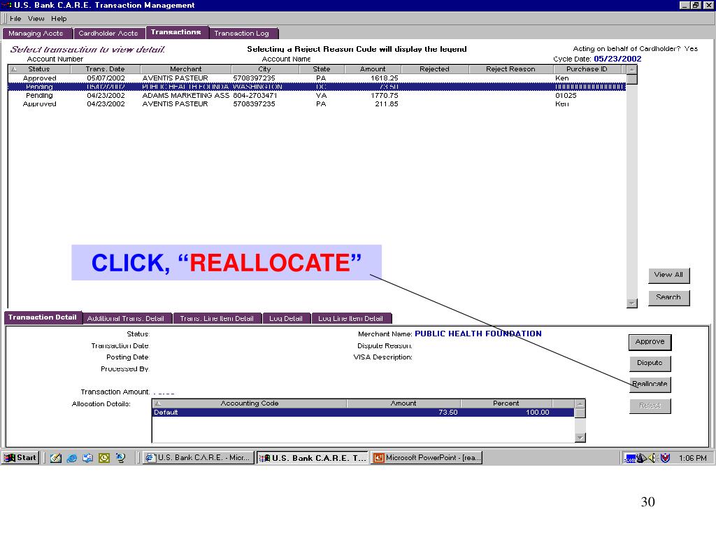Click the antivirus shield tray icon
The height and width of the screenshot is (537, 716).
[666, 457]
